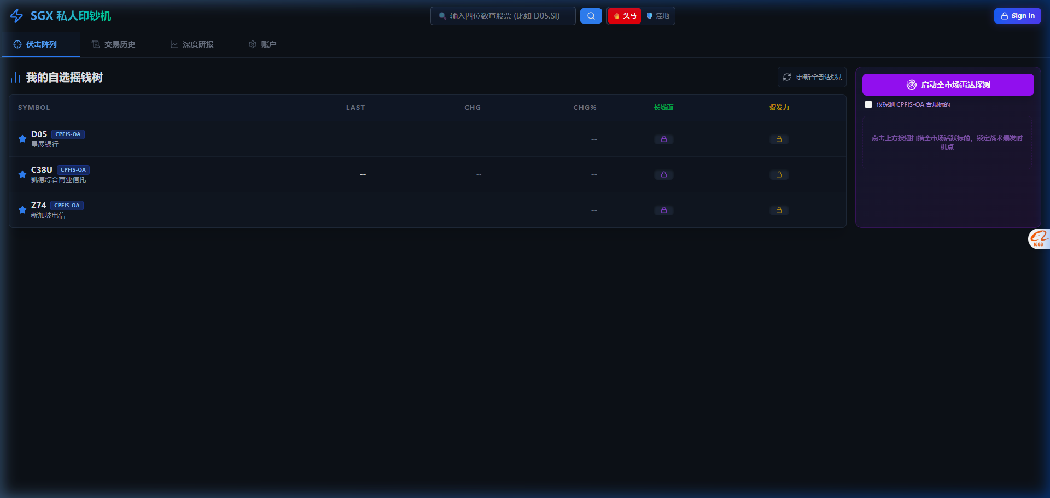Click the 新加坡电信 company name
1050x498 pixels.
click(48, 215)
